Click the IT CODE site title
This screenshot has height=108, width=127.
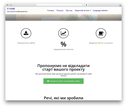pyautogui.click(x=11, y=9)
